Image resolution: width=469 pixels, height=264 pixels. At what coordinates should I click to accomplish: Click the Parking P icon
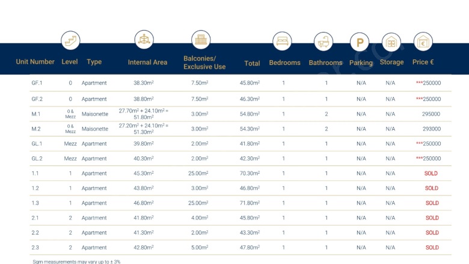359,43
